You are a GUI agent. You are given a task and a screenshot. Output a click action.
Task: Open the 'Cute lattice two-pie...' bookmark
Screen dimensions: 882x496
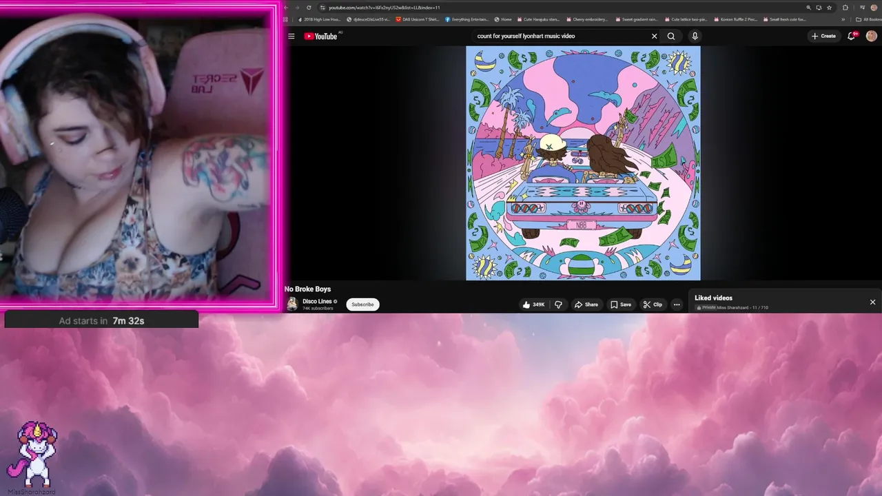pyautogui.click(x=685, y=19)
